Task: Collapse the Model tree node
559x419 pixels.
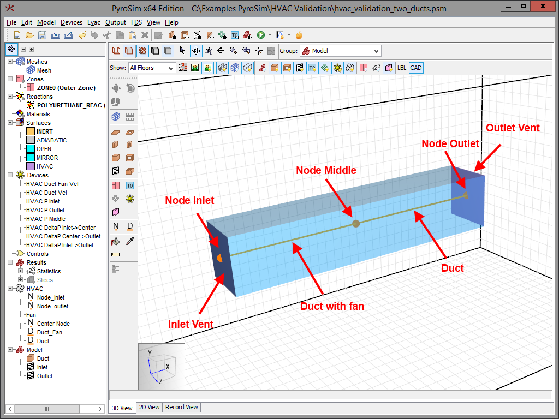Action: pyautogui.click(x=10, y=350)
